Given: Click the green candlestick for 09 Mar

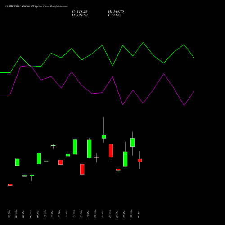Looking at the screenshot, I should pos(39,158).
